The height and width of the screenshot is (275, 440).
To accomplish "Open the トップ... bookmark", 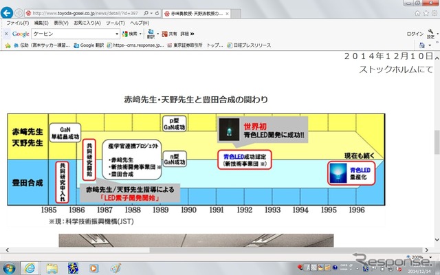I will (x=215, y=45).
